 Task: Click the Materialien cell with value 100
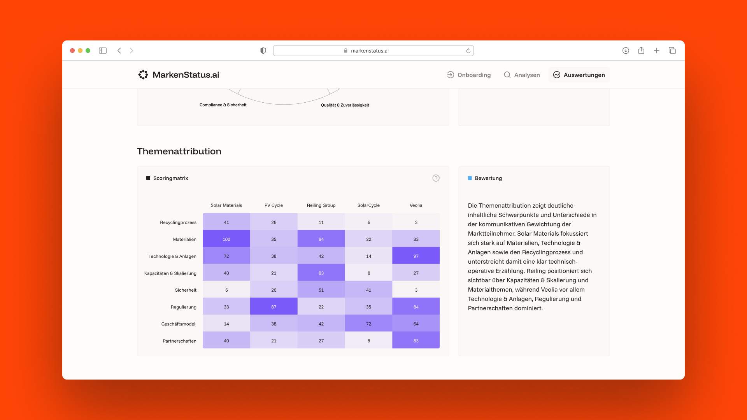point(226,239)
